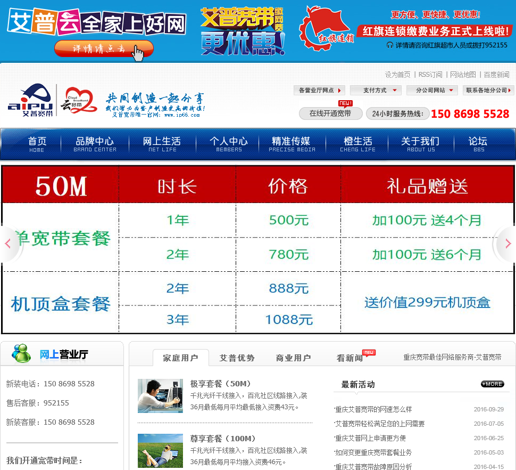Go to next banner slide arrow
Screen dimensions: 516x470
508,244
